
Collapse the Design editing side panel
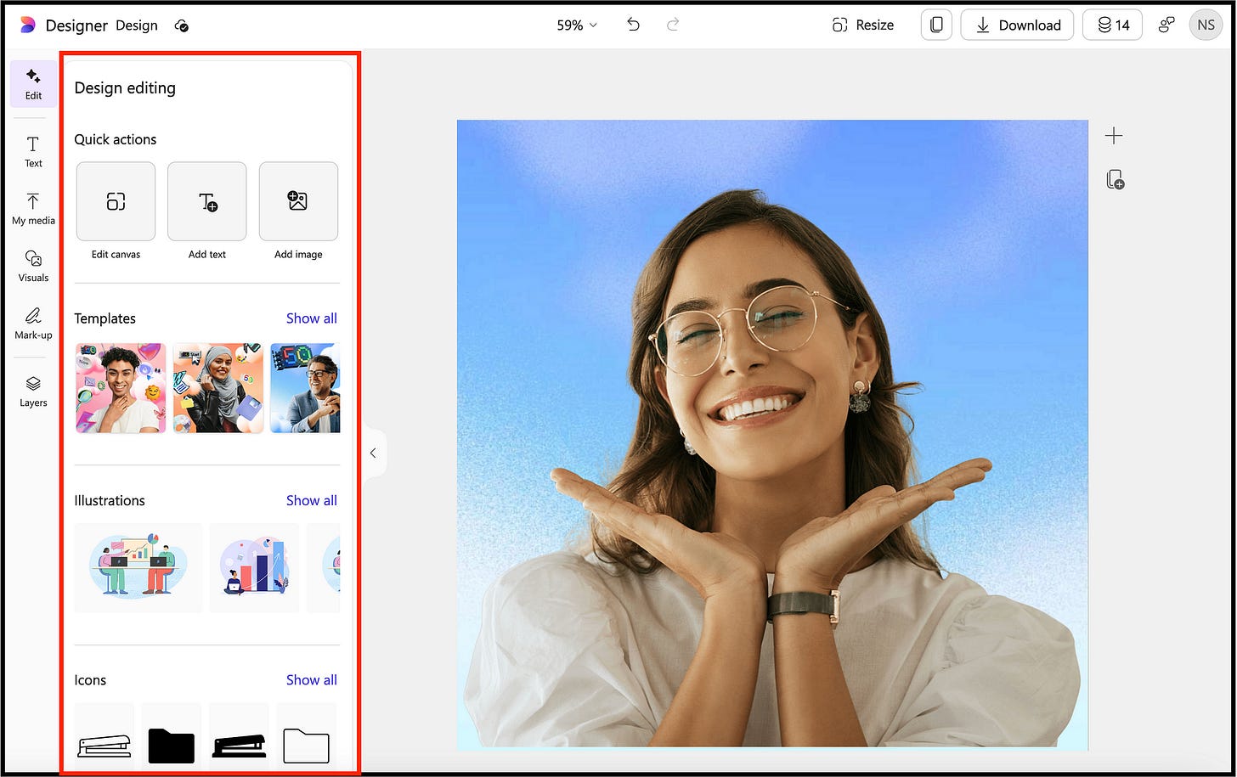click(x=373, y=453)
